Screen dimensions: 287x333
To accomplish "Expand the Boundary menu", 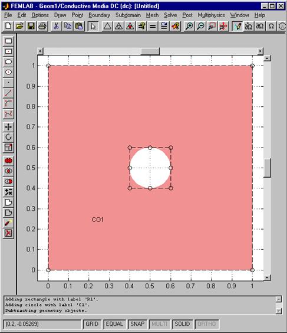I will (x=99, y=15).
